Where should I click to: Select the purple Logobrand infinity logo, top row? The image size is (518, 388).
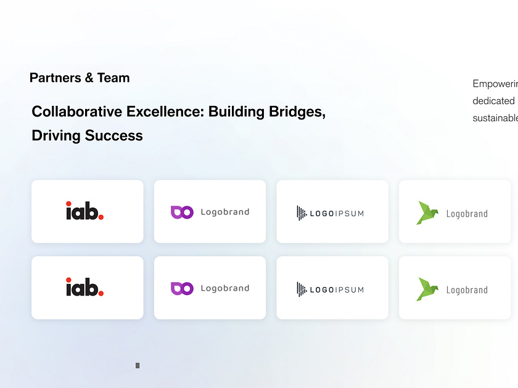(x=210, y=211)
